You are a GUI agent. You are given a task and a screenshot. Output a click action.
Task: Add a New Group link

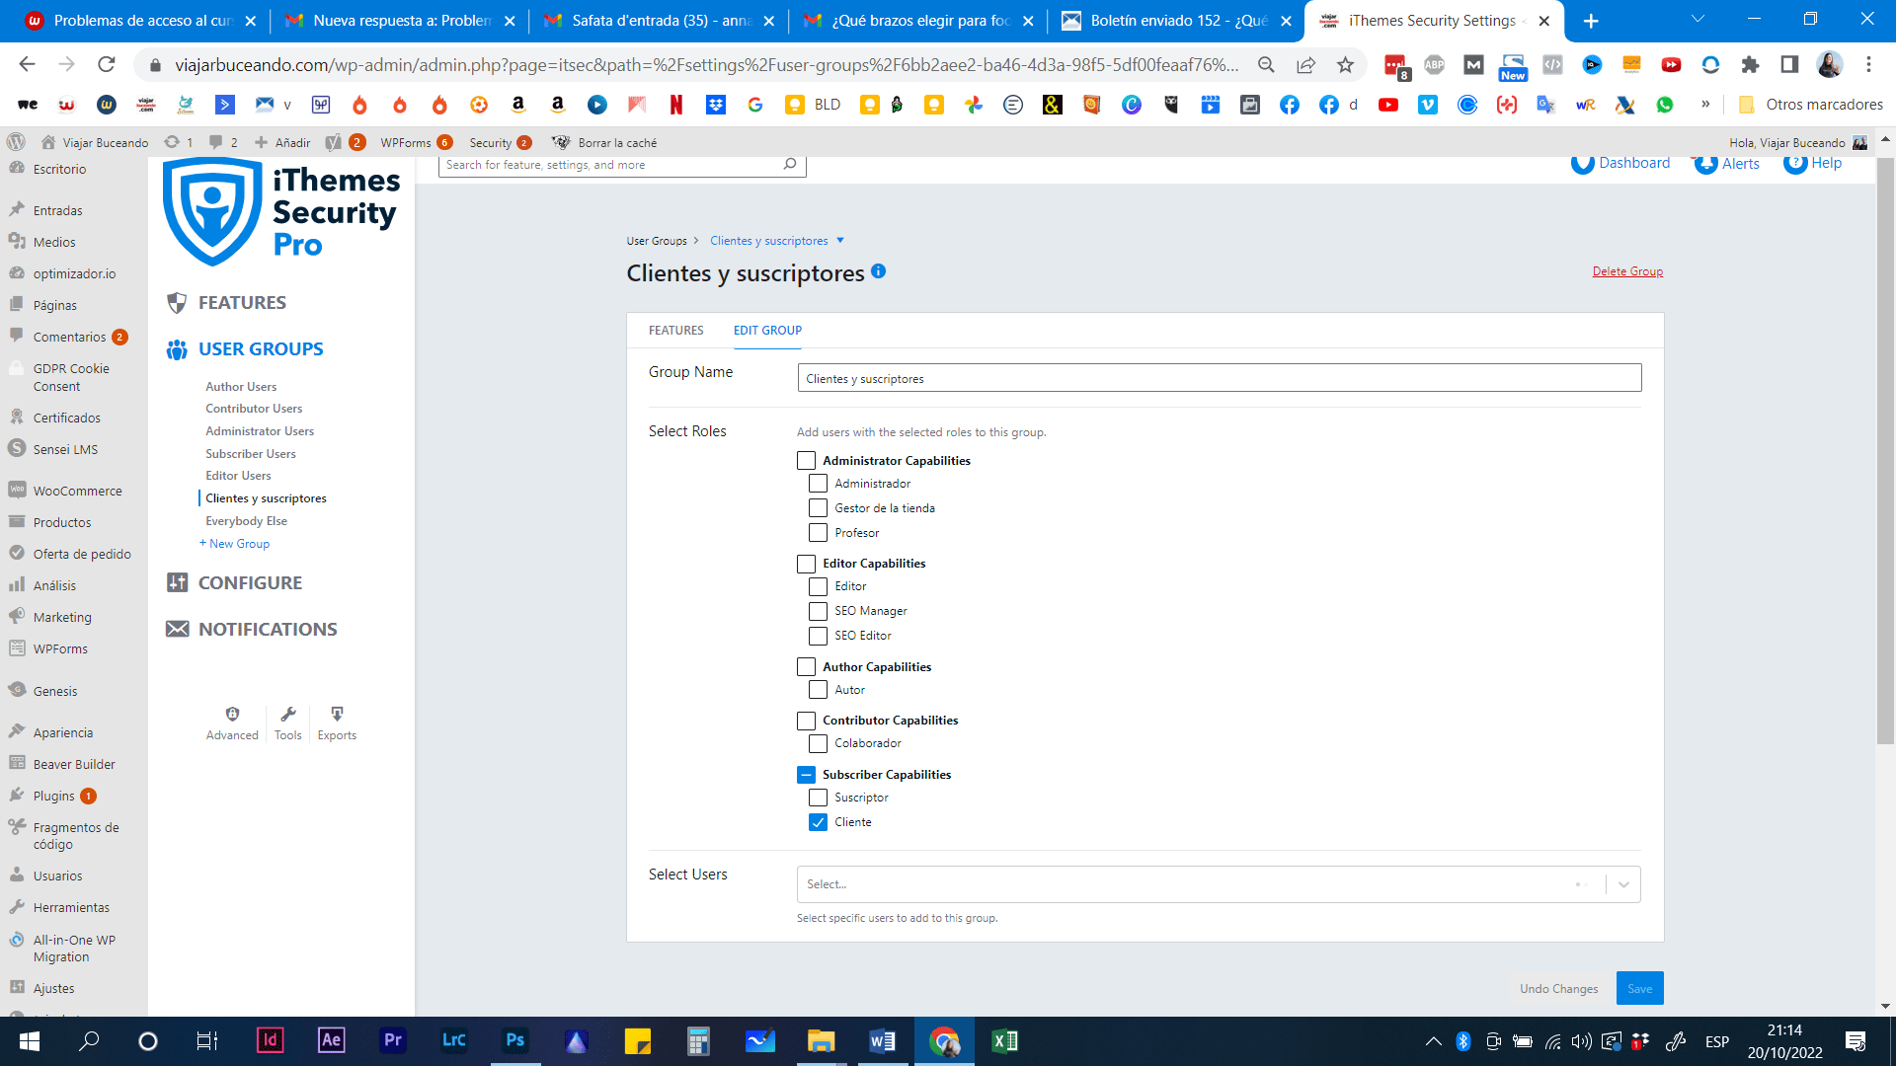[234, 544]
